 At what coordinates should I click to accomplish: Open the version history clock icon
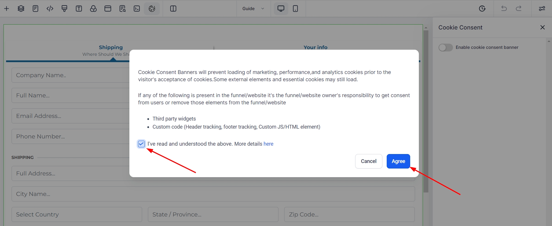pos(482,9)
